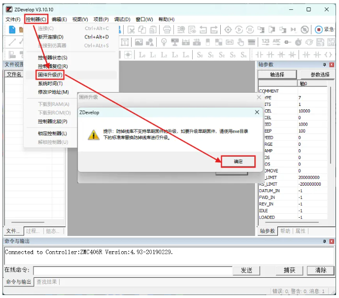Close the 轴参数 panel
Viewport: 339px width, 298px height.
pos(332,65)
